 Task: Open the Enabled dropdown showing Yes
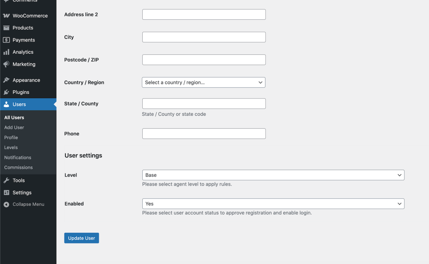273,204
